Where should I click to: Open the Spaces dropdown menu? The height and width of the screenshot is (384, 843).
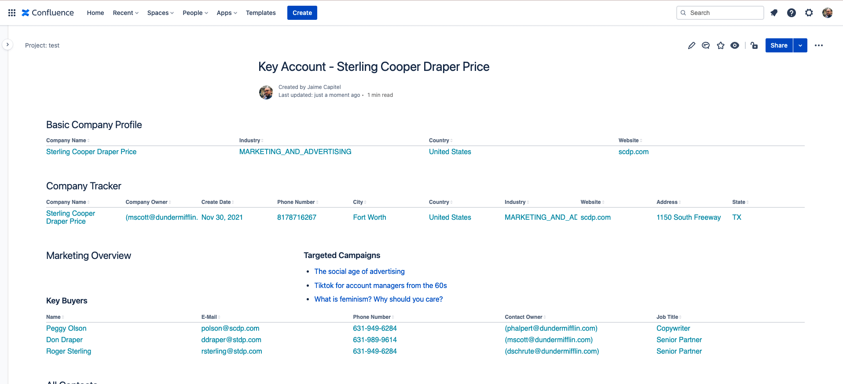tap(161, 13)
